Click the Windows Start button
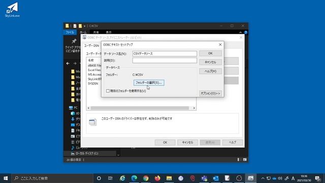This screenshot has height=183, width=325. [x=6, y=178]
